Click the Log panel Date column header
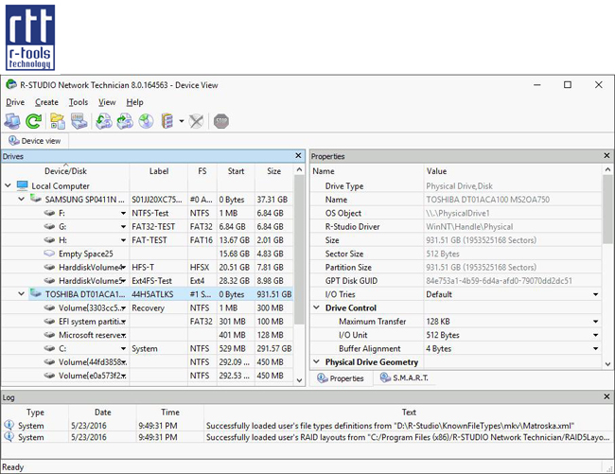615x474 pixels. pyautogui.click(x=103, y=413)
